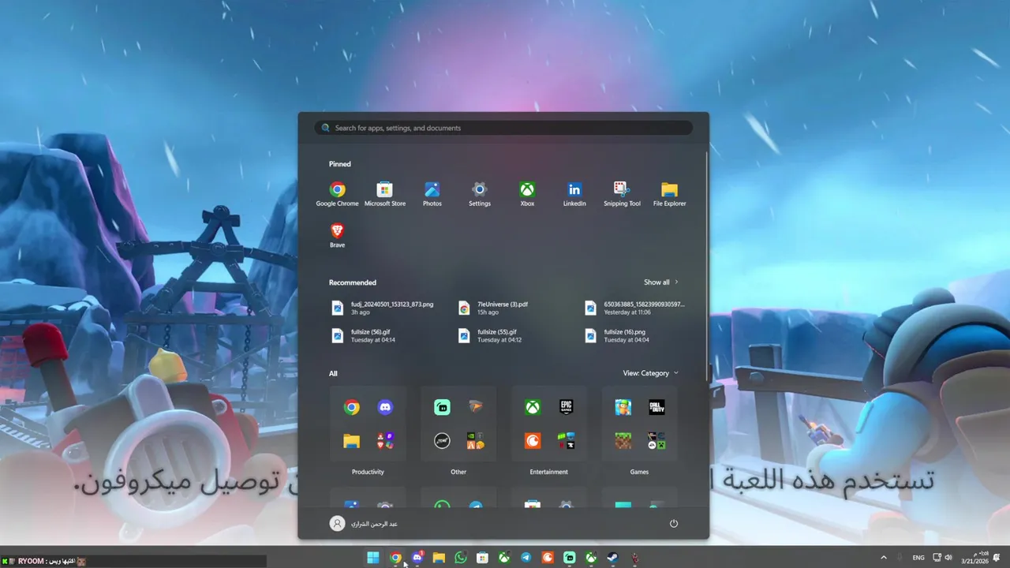Launch Microsoft Store from Pinned
1010x568 pixels.
click(x=384, y=193)
